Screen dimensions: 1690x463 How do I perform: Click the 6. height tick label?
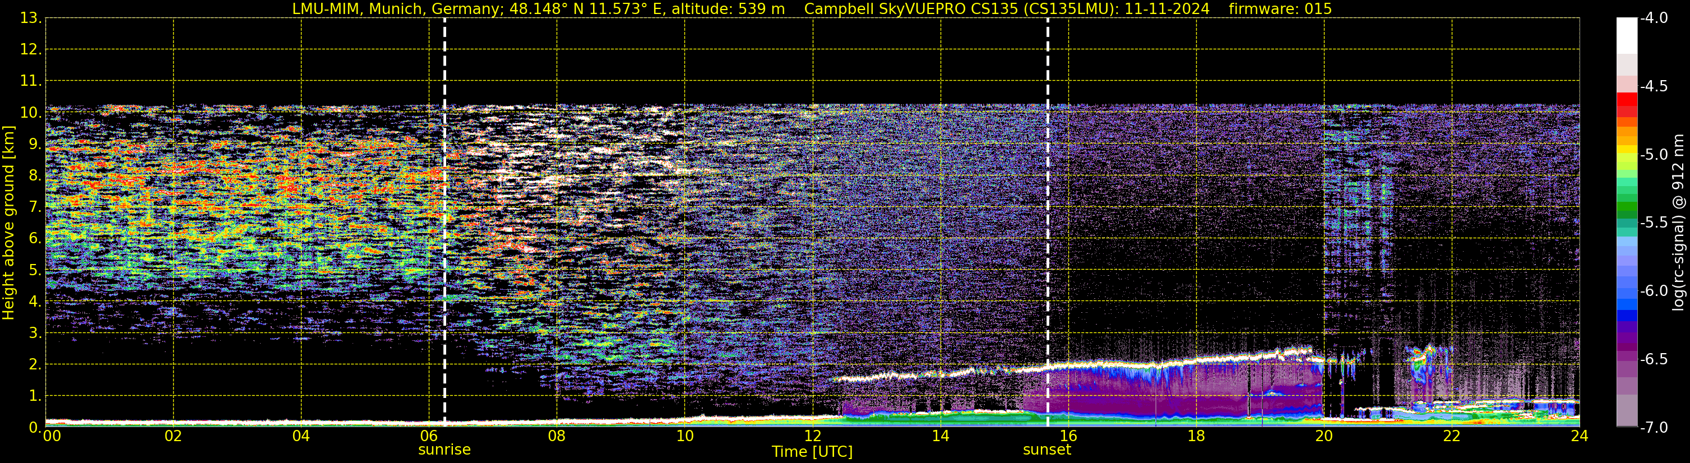tap(35, 238)
